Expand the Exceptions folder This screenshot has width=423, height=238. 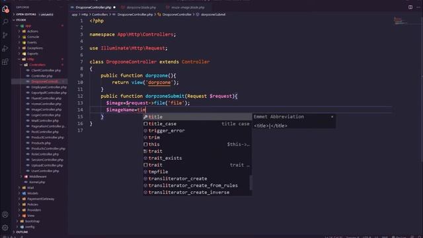click(19, 48)
